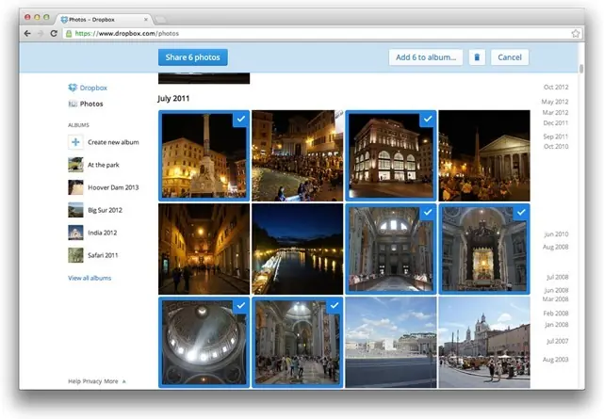Click the vertical page scrollbar
Viewport: 604px width, 419px height.
point(581,70)
